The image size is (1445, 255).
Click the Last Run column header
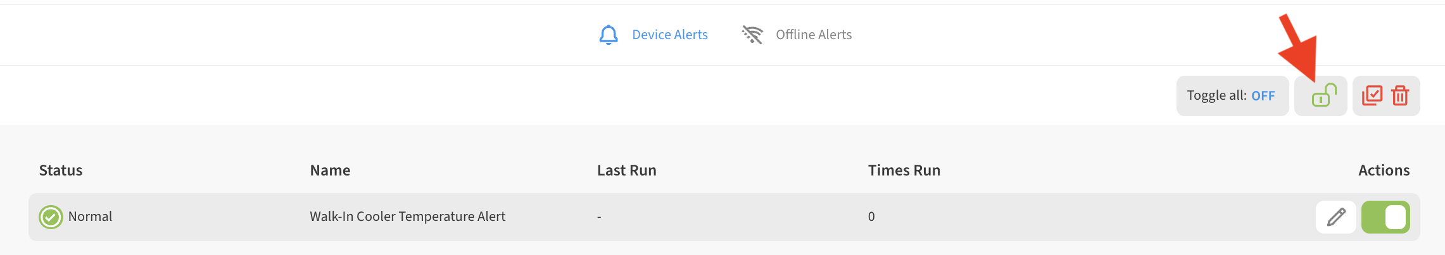[626, 170]
